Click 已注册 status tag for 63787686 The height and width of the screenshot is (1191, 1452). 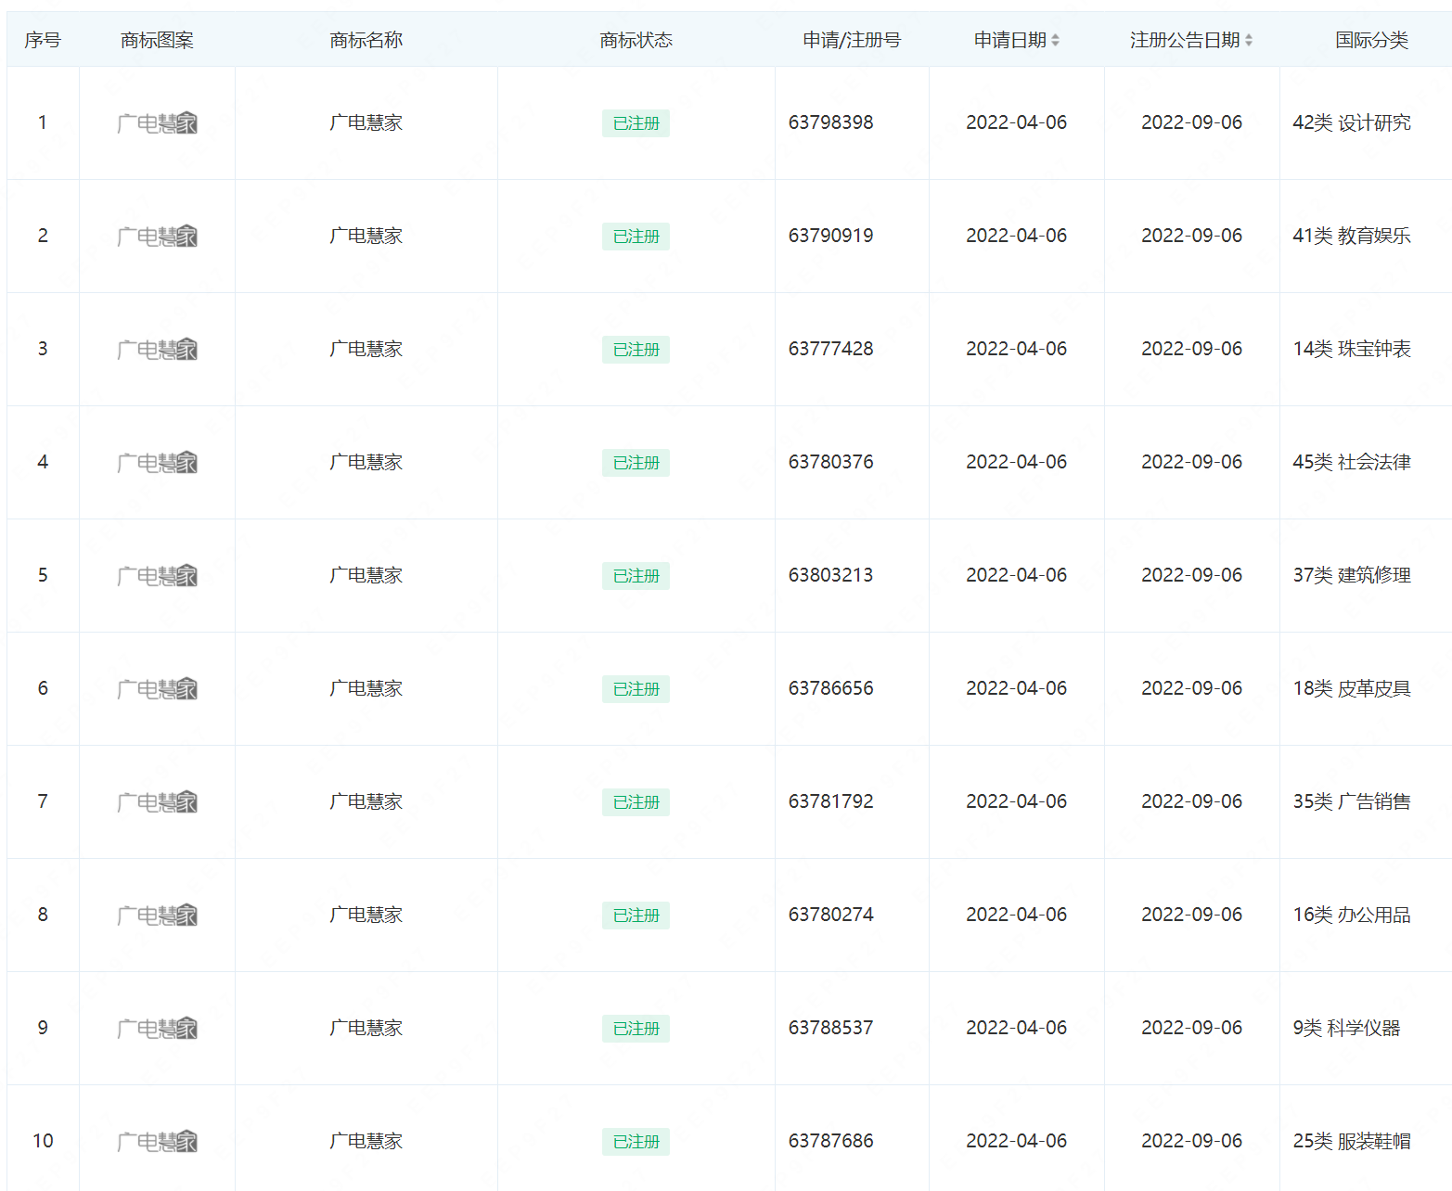click(636, 1142)
